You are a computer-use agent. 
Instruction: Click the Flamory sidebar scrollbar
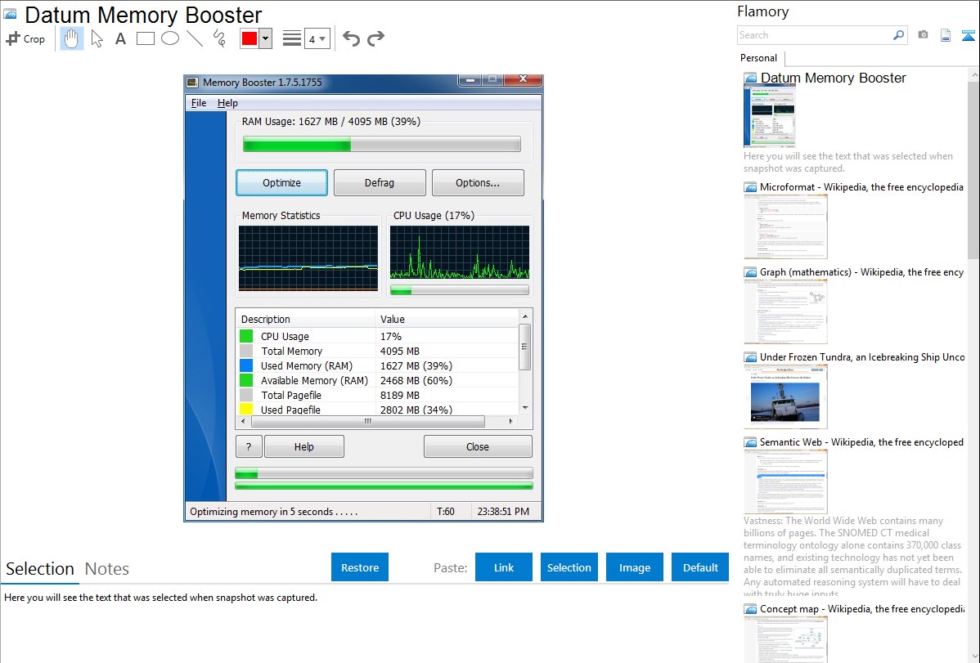click(x=973, y=168)
